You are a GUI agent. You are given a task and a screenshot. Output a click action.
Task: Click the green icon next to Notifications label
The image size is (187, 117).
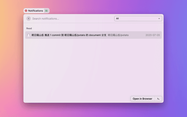pos(46,11)
